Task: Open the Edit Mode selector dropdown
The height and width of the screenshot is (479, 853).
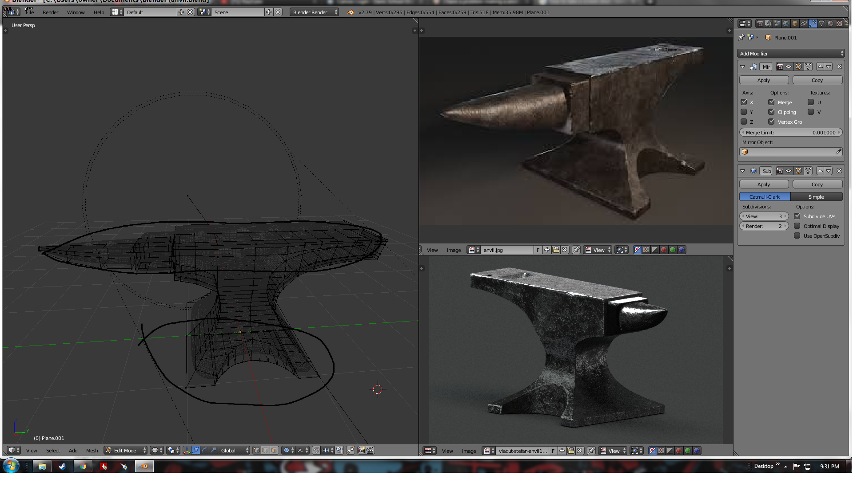Action: pos(125,450)
